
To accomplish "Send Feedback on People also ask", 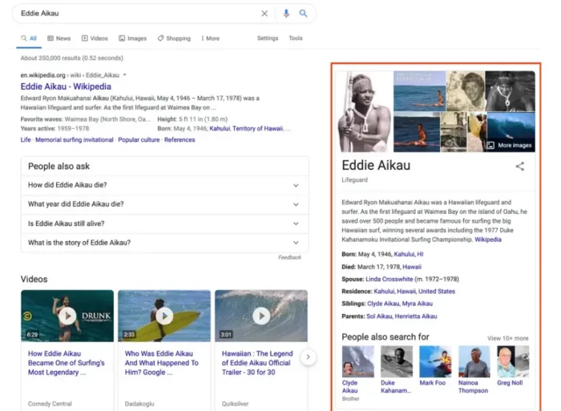I will click(289, 257).
